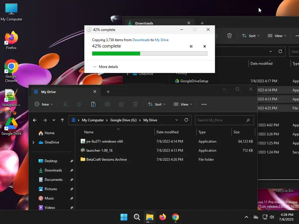The width and height of the screenshot is (299, 224).
Task: Select Downloads tab in back window
Action: pyautogui.click(x=158, y=23)
